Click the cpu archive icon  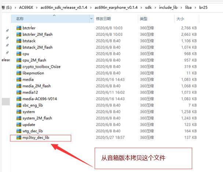click(x=19, y=54)
